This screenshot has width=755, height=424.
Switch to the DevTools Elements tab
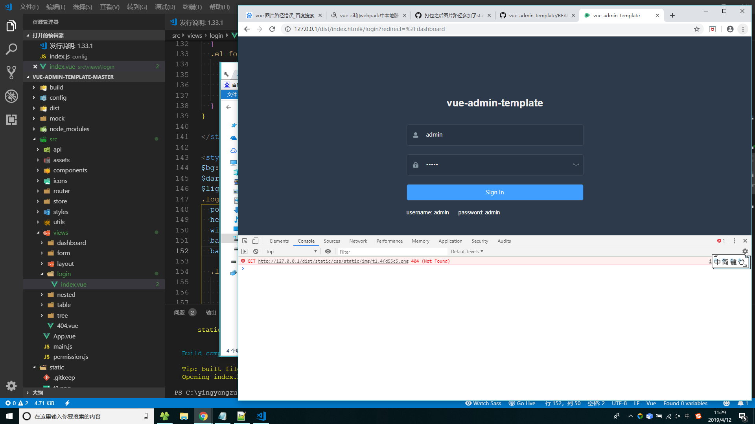(279, 241)
